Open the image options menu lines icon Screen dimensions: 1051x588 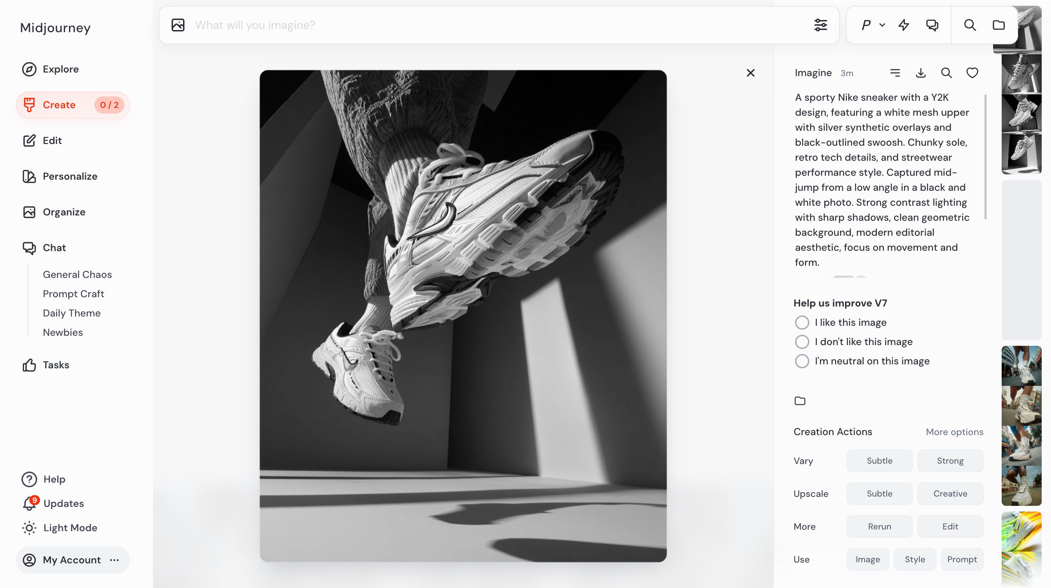[895, 73]
